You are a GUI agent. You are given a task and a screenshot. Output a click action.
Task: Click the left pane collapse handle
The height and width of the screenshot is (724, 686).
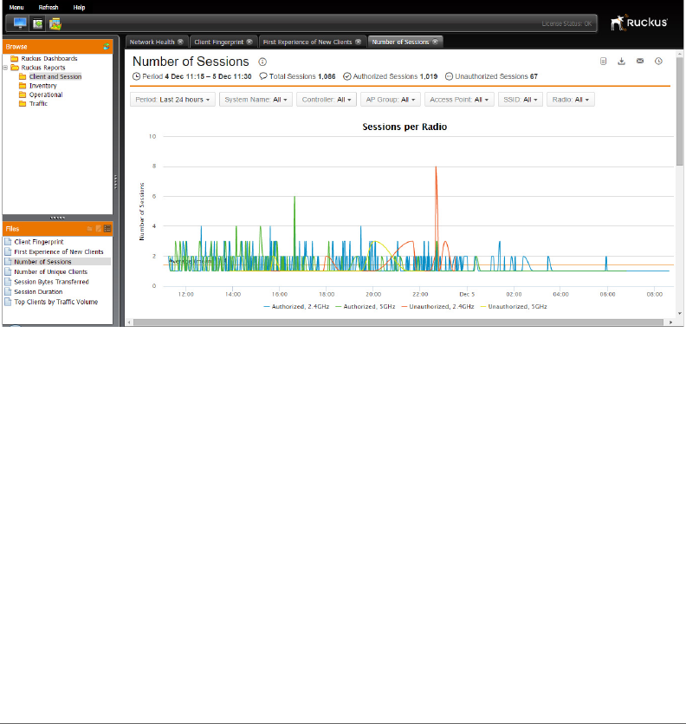pyautogui.click(x=115, y=181)
